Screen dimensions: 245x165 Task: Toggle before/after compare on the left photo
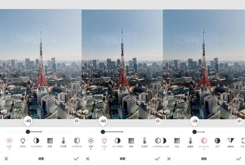(x=77, y=121)
